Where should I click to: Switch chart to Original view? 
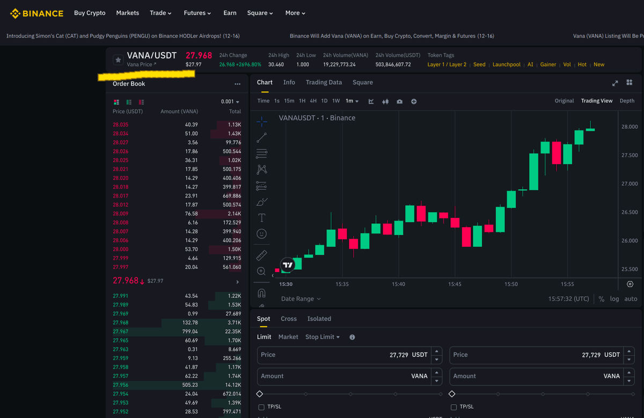(x=564, y=101)
